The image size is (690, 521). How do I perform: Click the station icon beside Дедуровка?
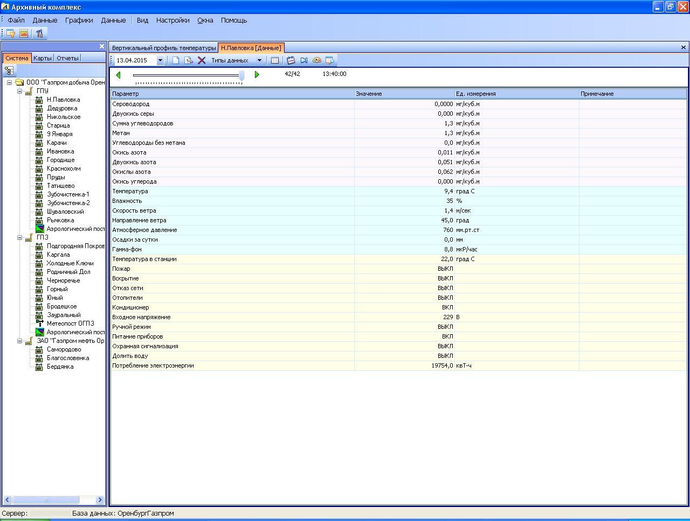[x=39, y=108]
